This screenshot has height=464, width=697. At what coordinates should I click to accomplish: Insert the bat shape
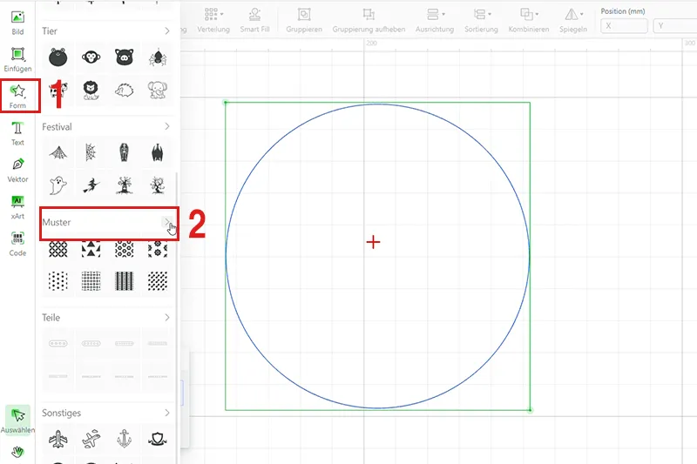click(158, 152)
